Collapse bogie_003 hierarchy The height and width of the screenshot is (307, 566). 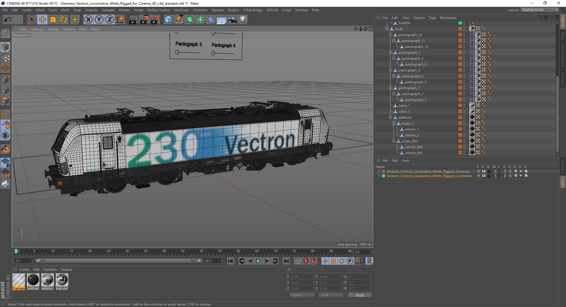(x=394, y=141)
